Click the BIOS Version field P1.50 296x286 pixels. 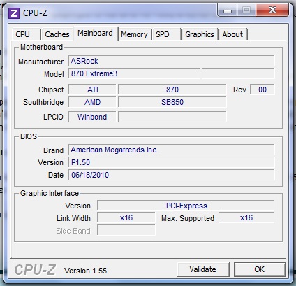tap(171, 162)
